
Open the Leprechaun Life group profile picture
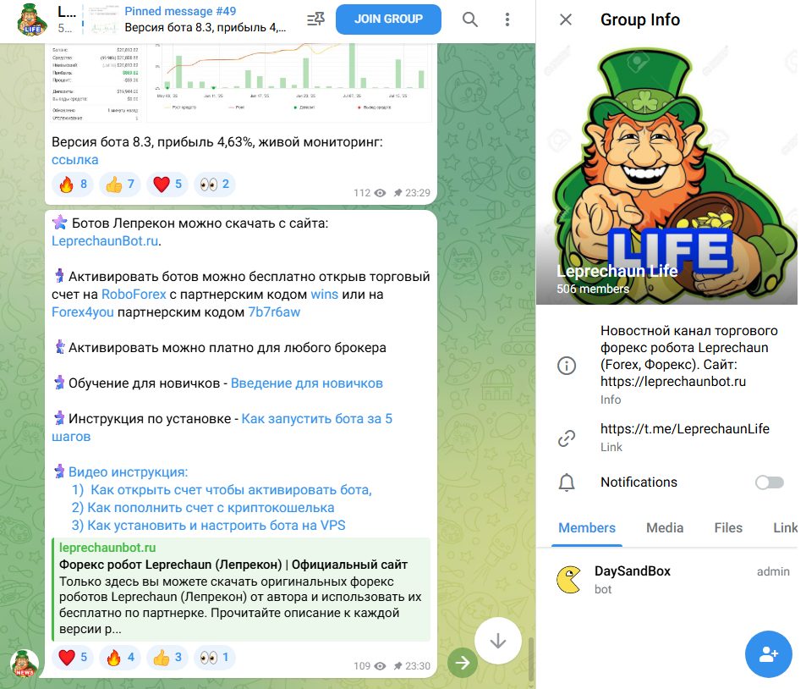pos(666,174)
